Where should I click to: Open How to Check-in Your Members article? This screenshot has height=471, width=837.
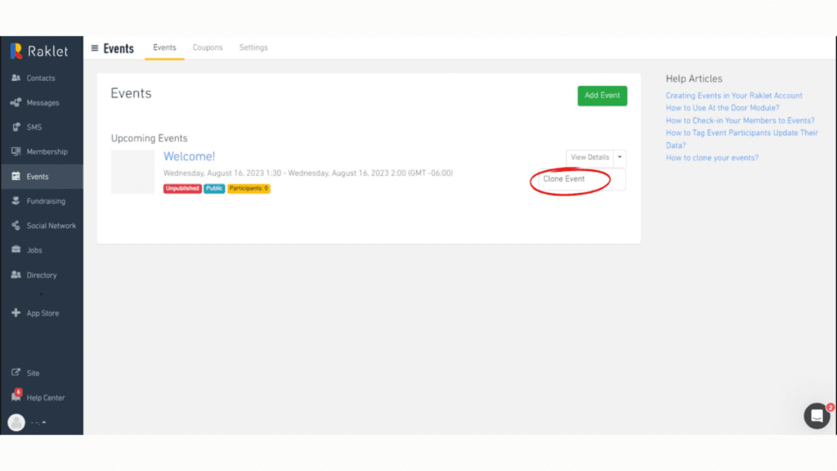pos(740,121)
